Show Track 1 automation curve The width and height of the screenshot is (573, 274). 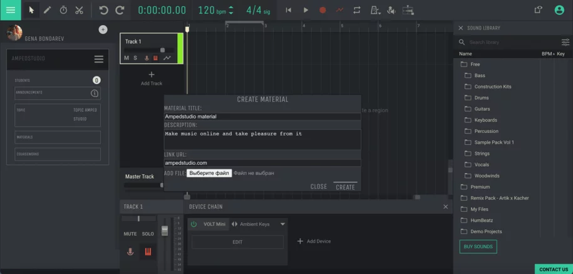point(167,58)
